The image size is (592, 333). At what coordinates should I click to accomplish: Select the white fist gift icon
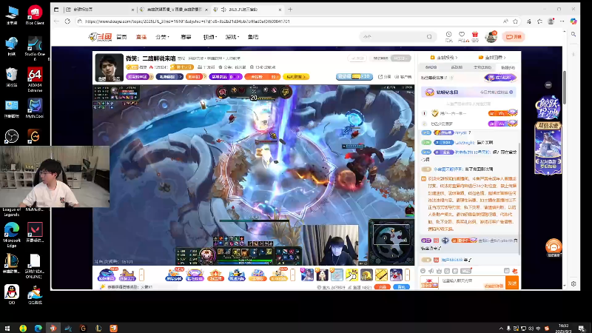coord(352,275)
